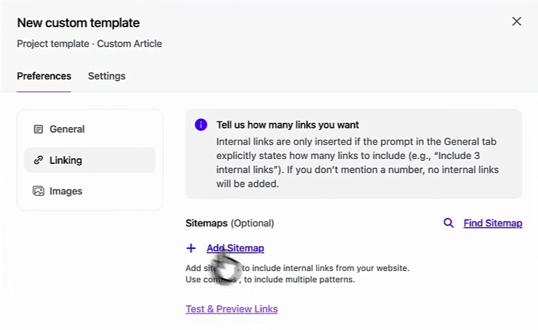Click the 'Use commas , to include multiple patterns.' hint
This screenshot has height=330, width=538.
click(x=270, y=280)
